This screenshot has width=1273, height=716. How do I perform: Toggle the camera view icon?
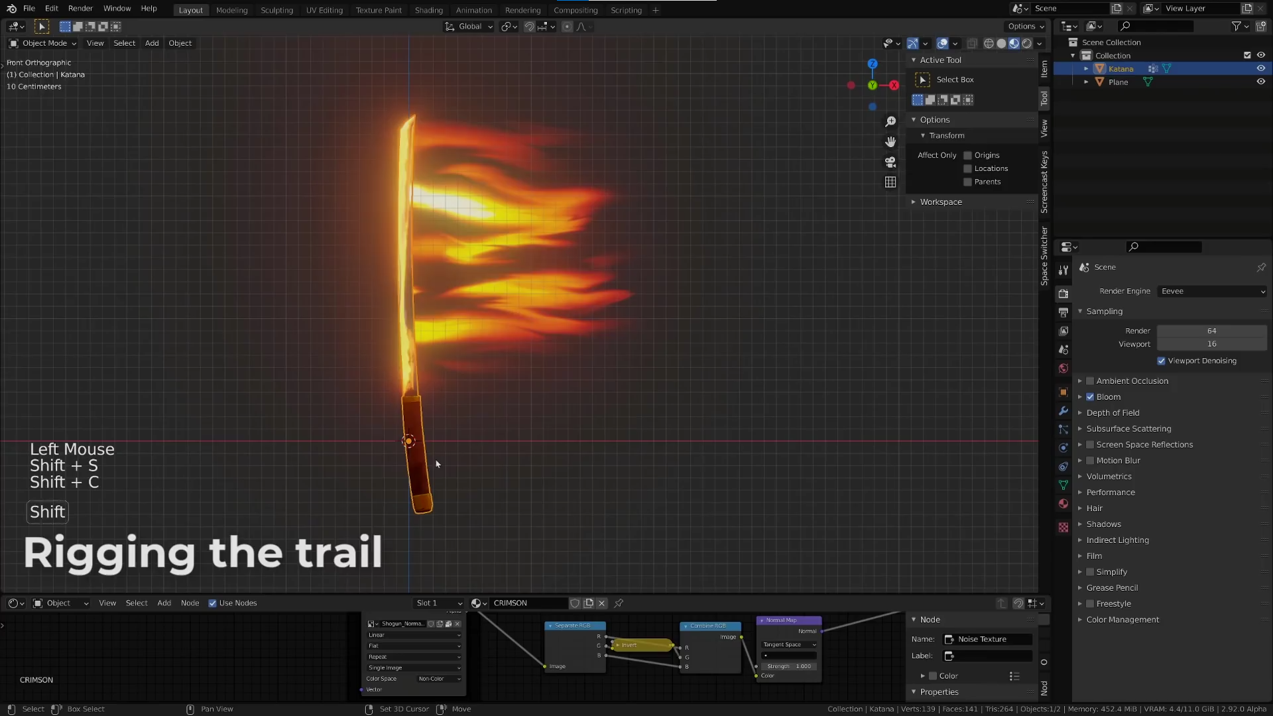pyautogui.click(x=890, y=162)
